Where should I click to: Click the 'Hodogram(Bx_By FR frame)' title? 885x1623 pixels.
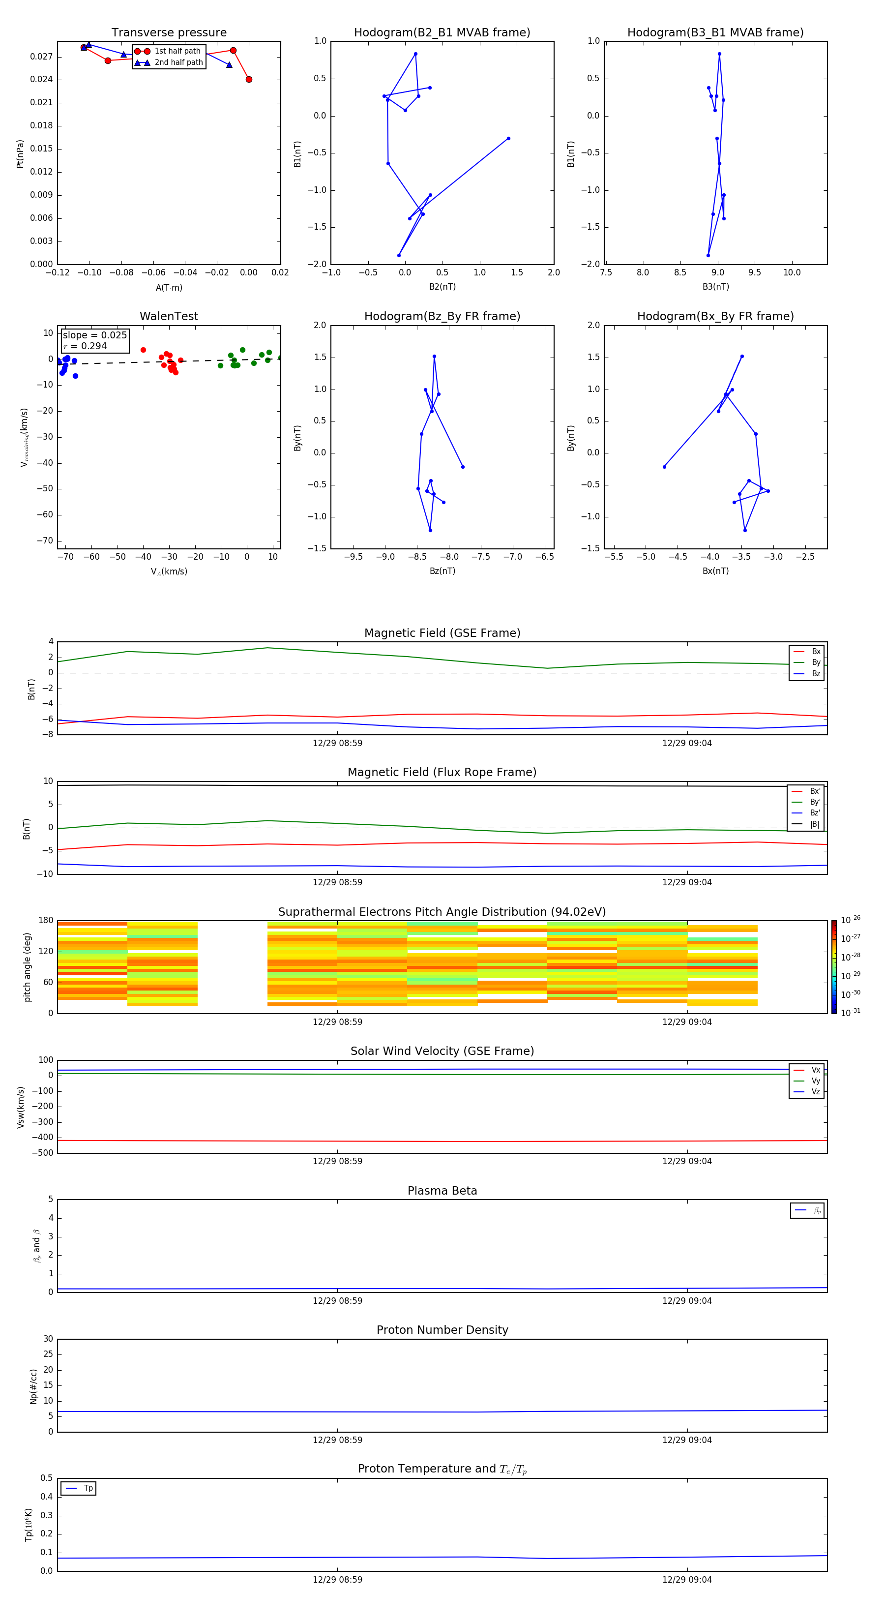point(715,316)
